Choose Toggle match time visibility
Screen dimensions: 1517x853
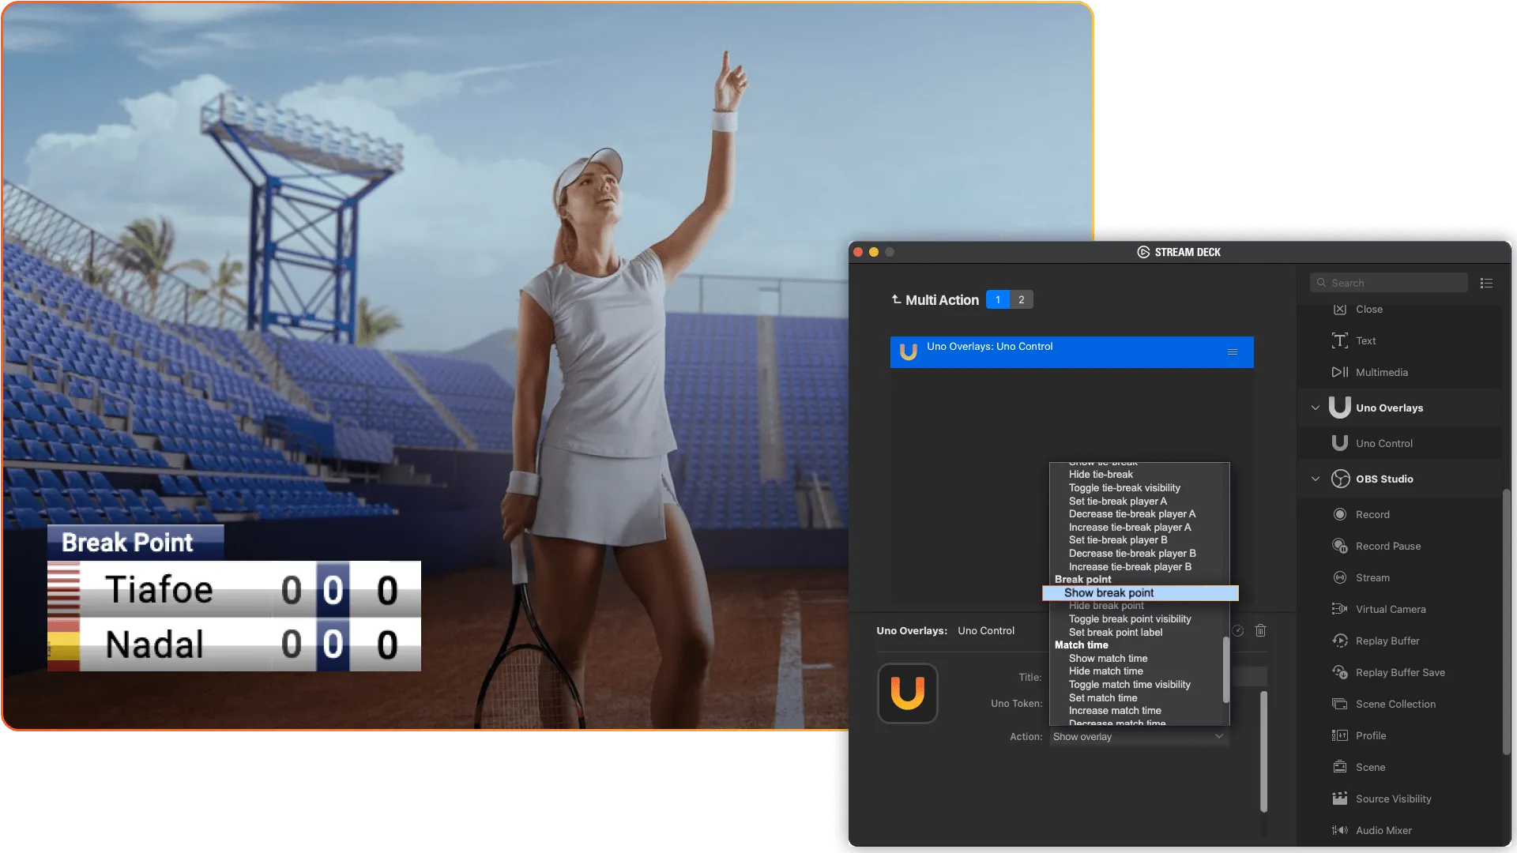(x=1129, y=685)
